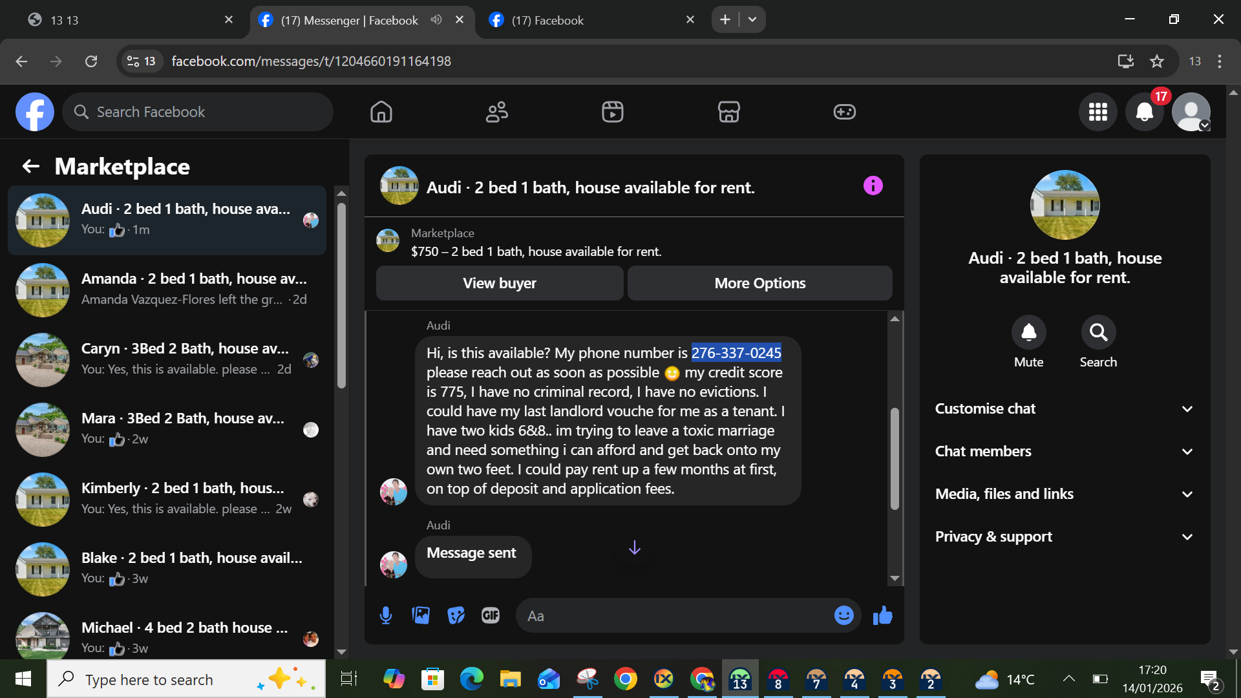Open the GIF picker
The height and width of the screenshot is (698, 1241).
(x=491, y=615)
